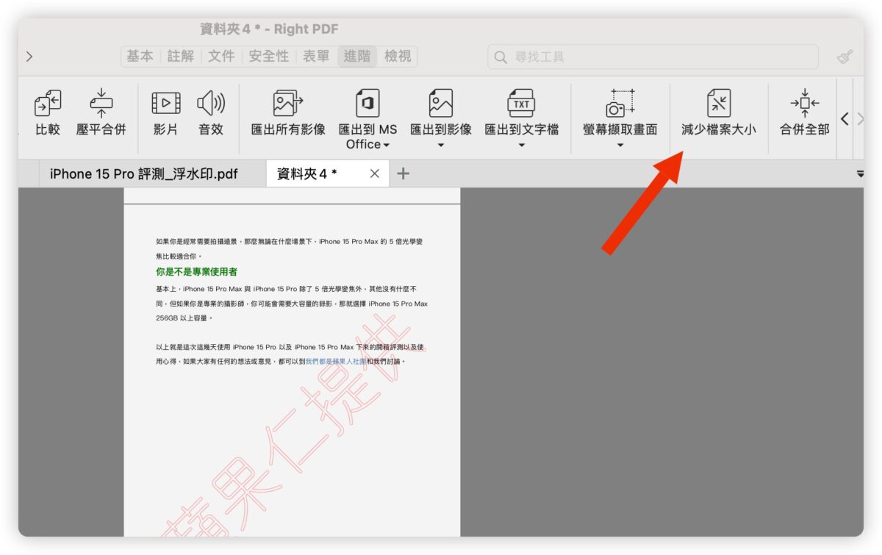Open 匯出到影像 export dropdown

[x=441, y=119]
